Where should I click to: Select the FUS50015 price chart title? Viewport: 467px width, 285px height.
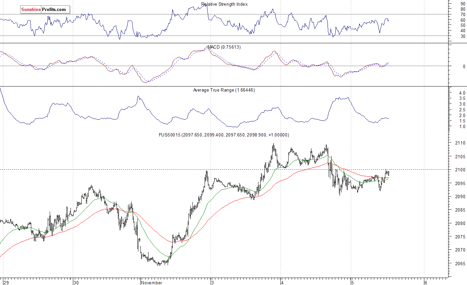click(x=224, y=135)
